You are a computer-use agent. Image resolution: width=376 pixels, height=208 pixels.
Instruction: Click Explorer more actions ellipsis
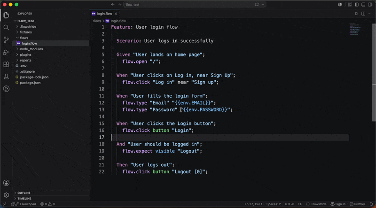[83, 14]
